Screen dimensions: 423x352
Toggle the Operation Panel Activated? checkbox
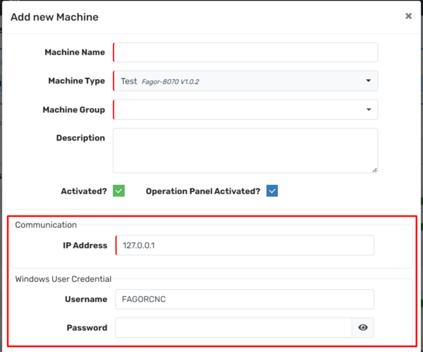tap(272, 191)
